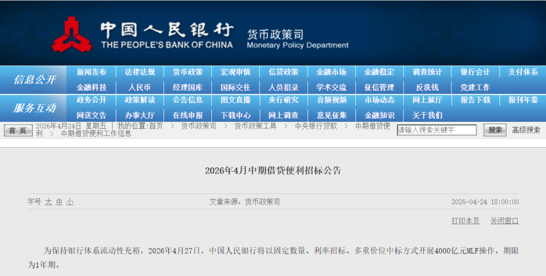Open the 高级搜索 advanced search link
Screen dimensions: 546x276
point(526,130)
